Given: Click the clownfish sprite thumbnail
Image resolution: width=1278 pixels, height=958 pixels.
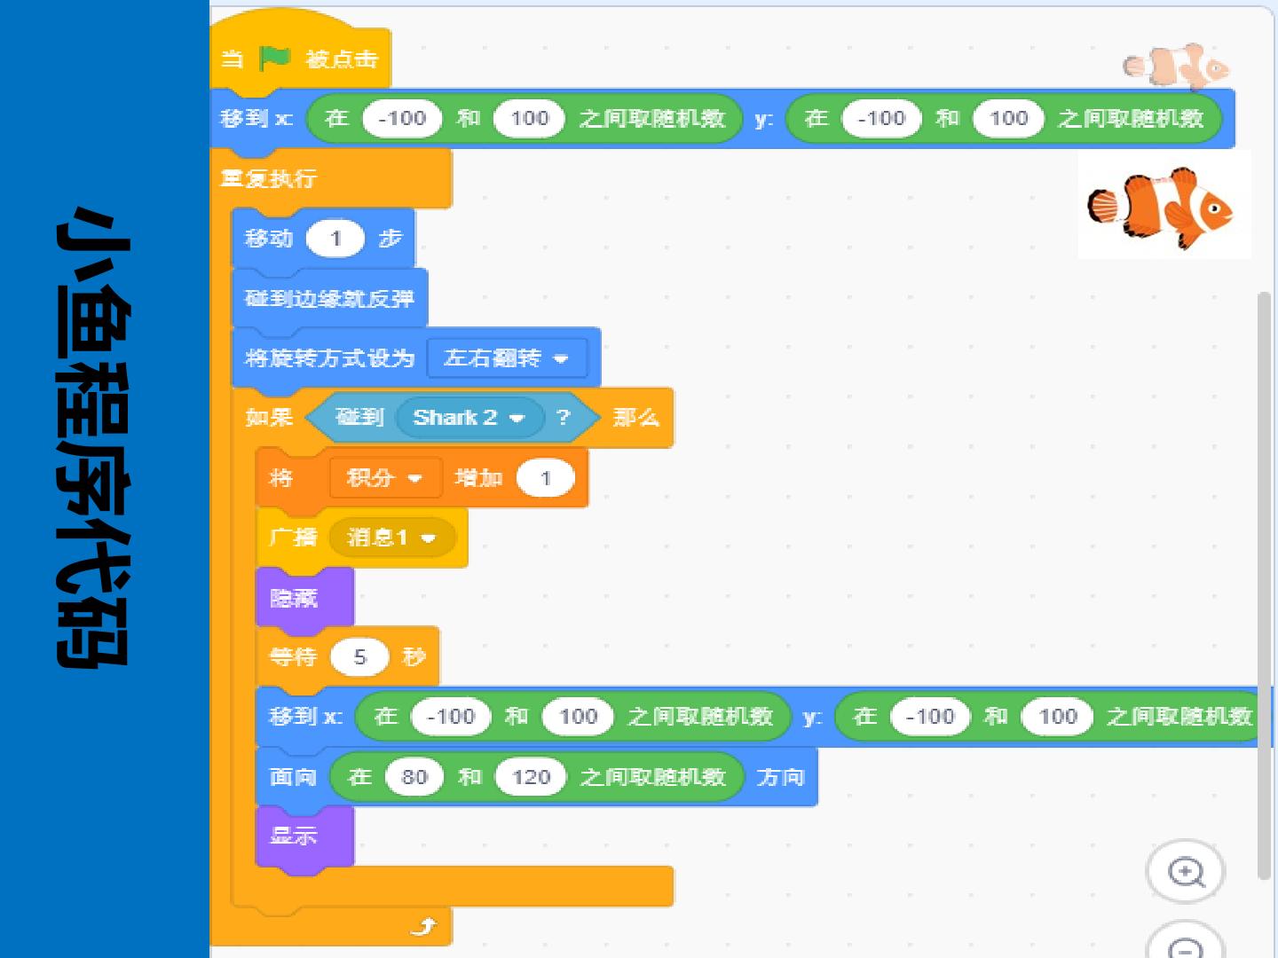Looking at the screenshot, I should coord(1164,206).
